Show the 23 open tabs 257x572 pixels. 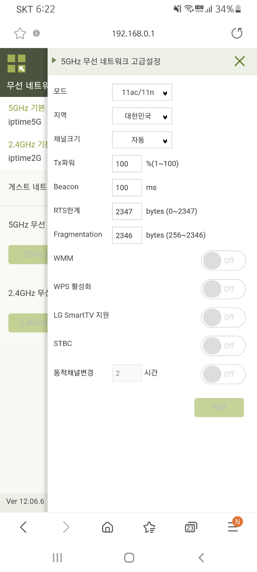tap(191, 527)
